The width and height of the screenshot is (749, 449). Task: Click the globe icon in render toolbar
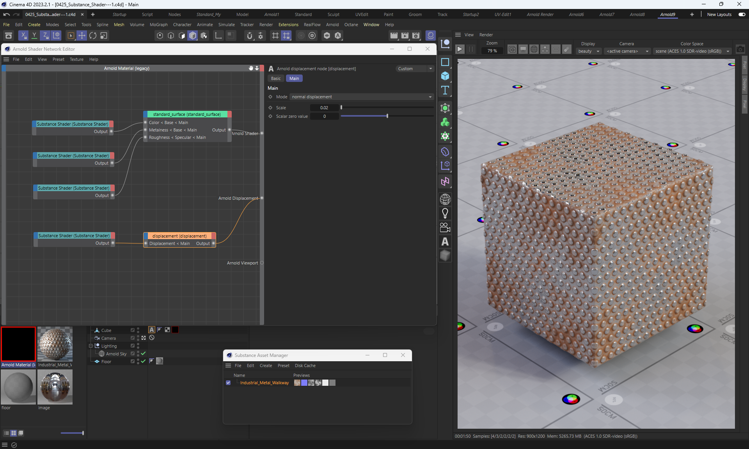click(x=534, y=50)
